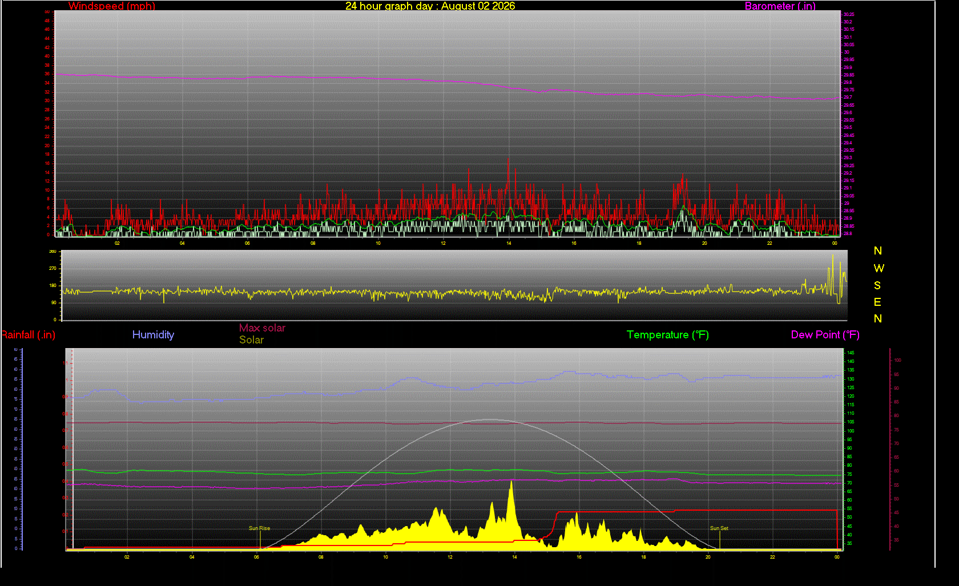This screenshot has width=959, height=586.
Task: Click the 'Windspeed (mph)' label
Action: [112, 6]
